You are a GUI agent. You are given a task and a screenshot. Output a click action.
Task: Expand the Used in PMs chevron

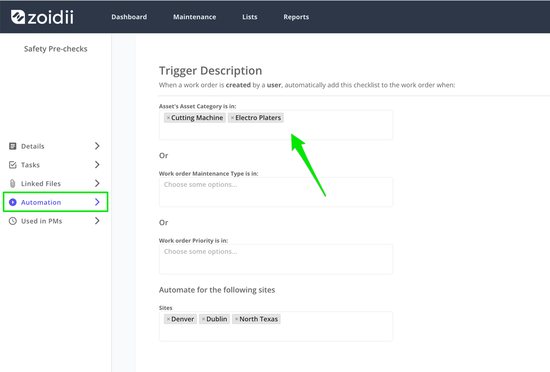(x=97, y=221)
